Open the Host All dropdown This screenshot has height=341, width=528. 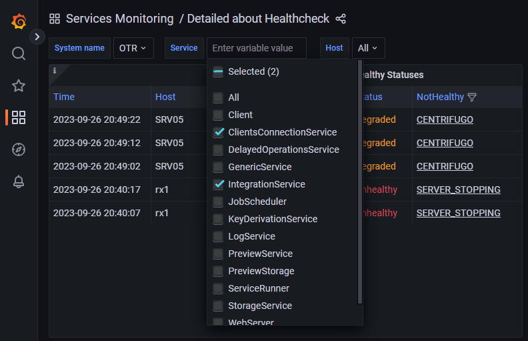pyautogui.click(x=367, y=48)
